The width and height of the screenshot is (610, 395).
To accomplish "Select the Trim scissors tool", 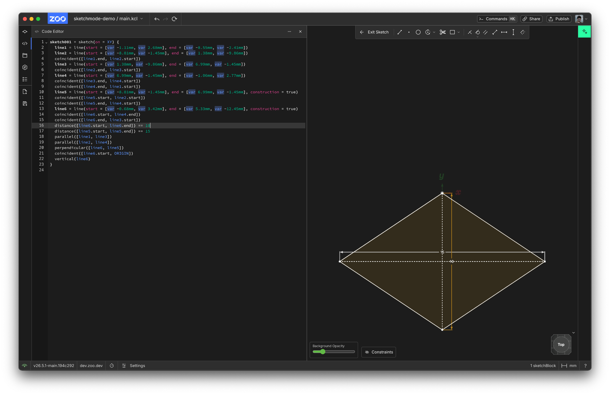I will tap(443, 32).
